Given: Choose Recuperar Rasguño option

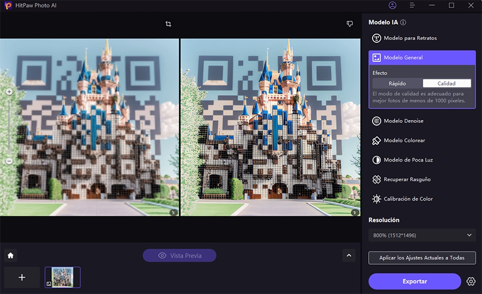Looking at the screenshot, I should coord(422,179).
